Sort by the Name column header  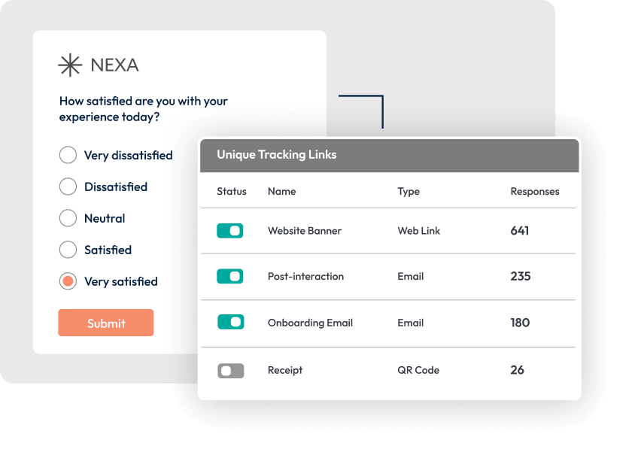coord(282,191)
